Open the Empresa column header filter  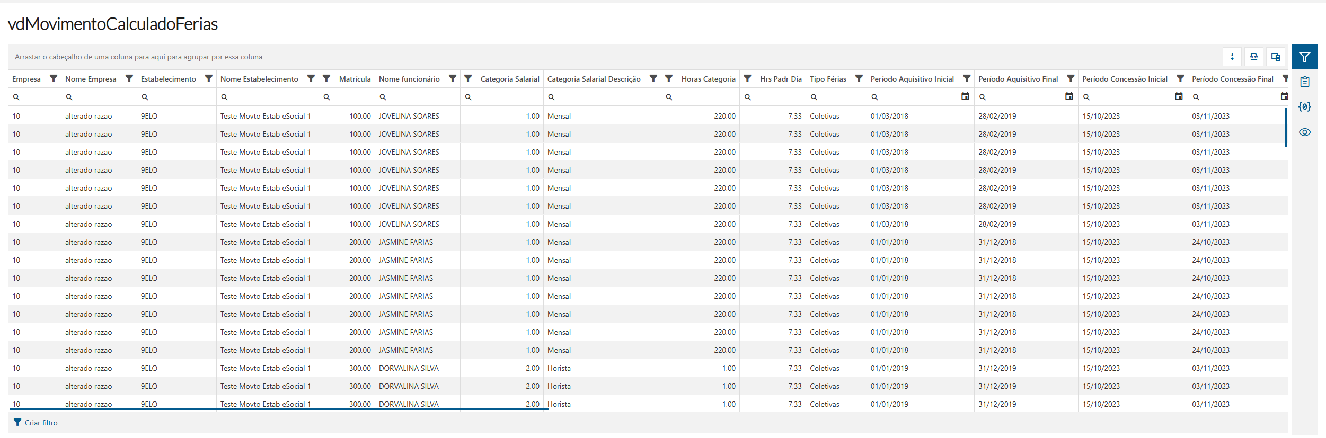[54, 78]
